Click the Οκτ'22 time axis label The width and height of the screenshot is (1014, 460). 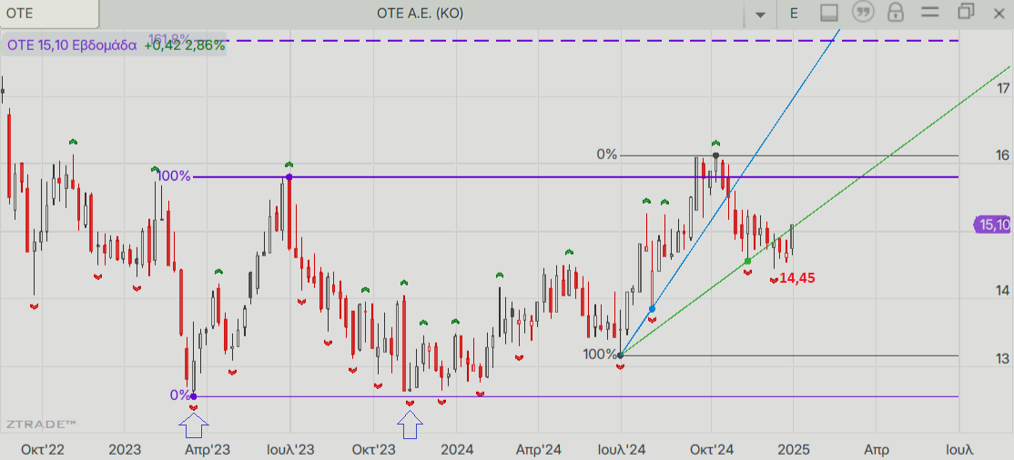point(43,449)
